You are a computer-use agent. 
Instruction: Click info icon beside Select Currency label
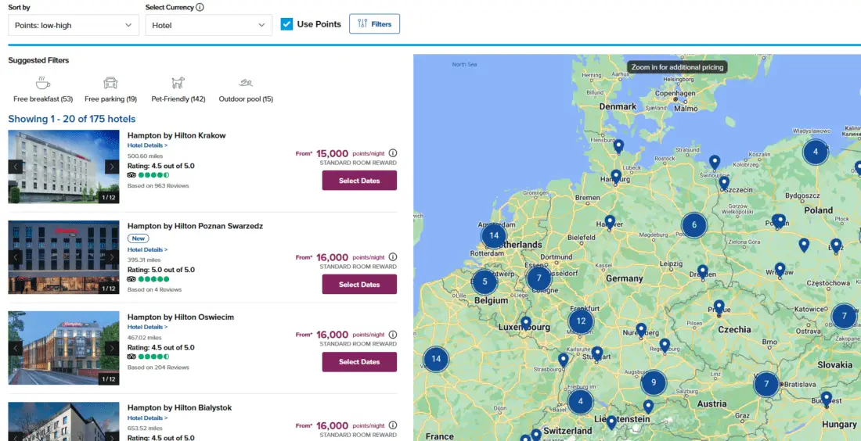coord(200,8)
